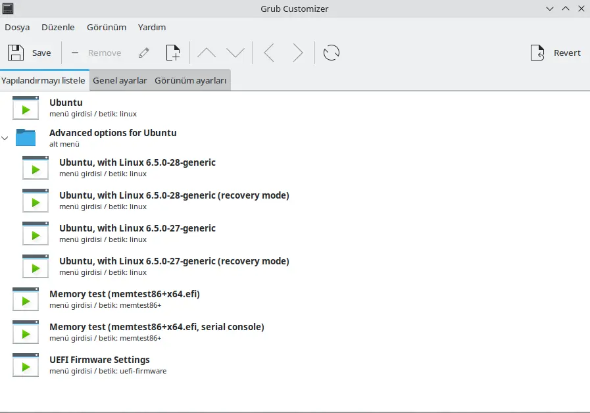Click the new entry document-plus icon

tap(173, 53)
